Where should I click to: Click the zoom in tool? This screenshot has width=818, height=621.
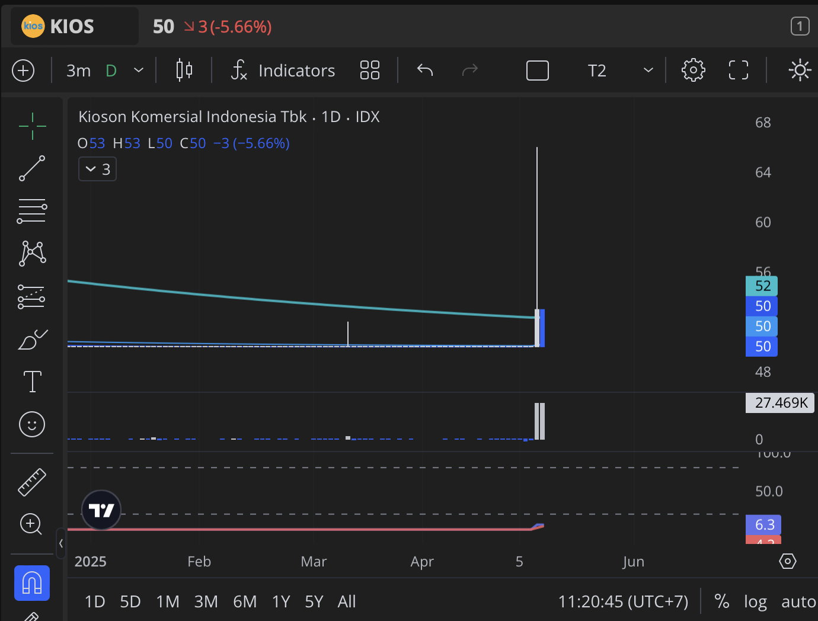32,524
